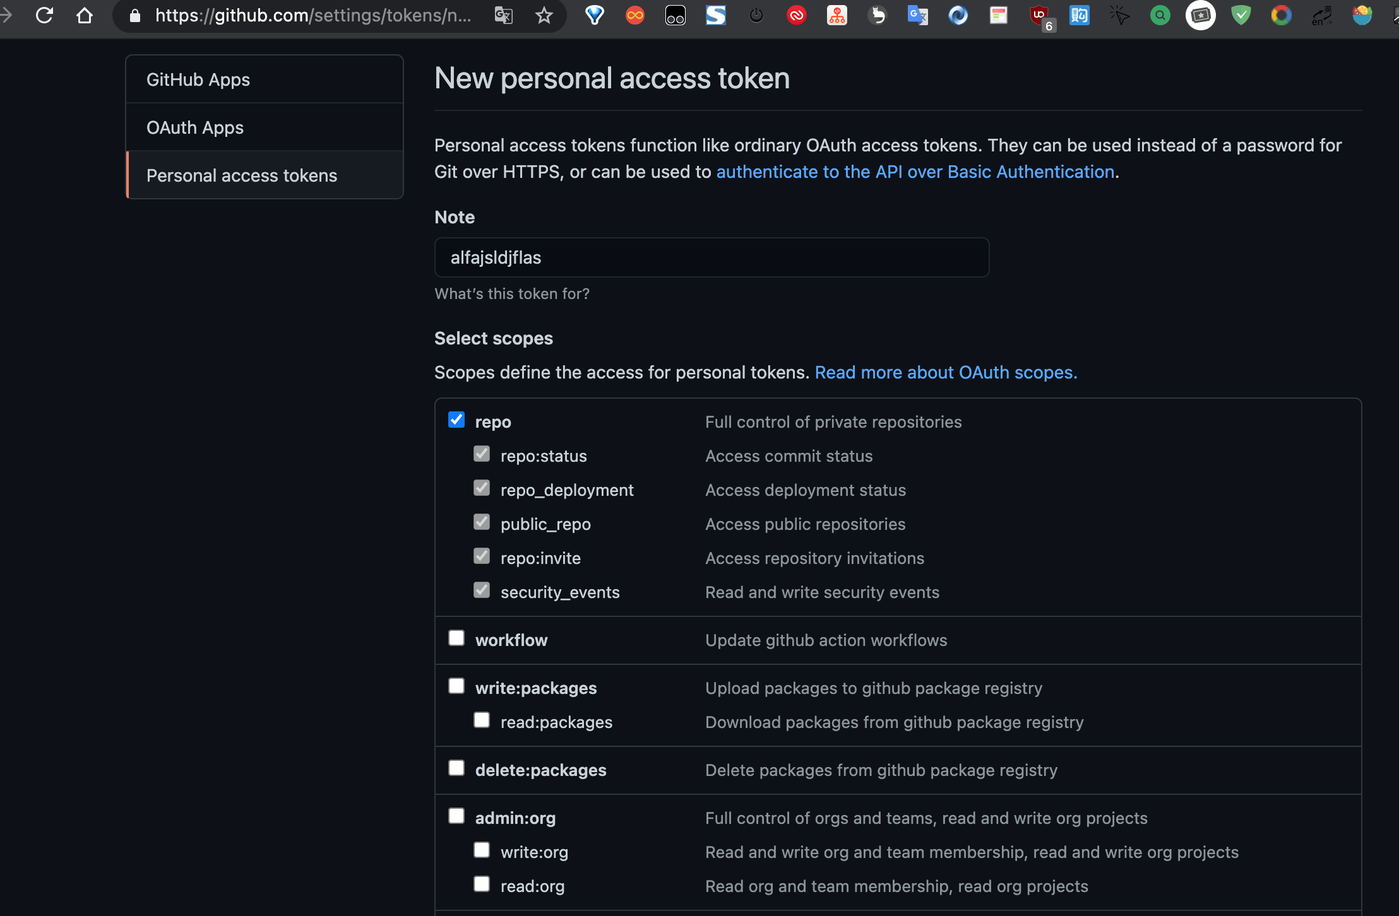Click the site lock icon in address bar
This screenshot has height=916, width=1399.
[x=134, y=15]
